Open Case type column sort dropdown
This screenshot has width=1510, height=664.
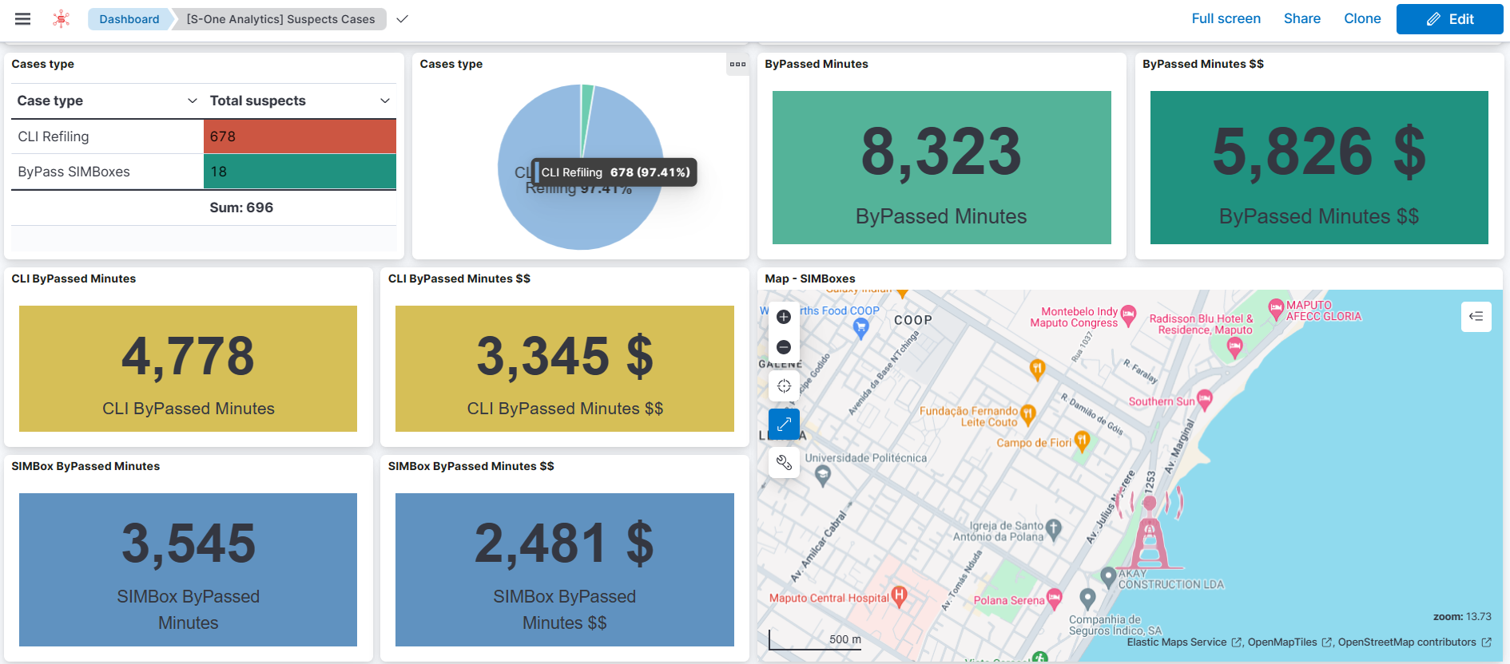(x=192, y=101)
